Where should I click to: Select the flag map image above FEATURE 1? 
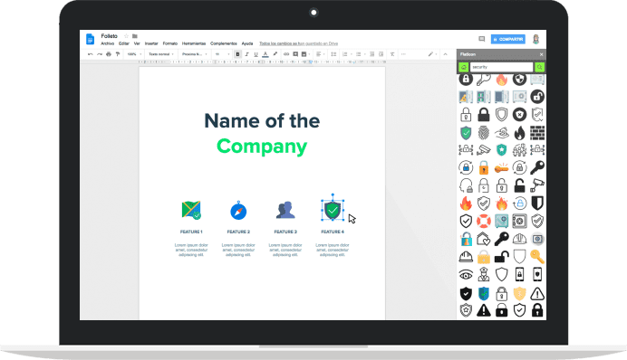point(191,210)
